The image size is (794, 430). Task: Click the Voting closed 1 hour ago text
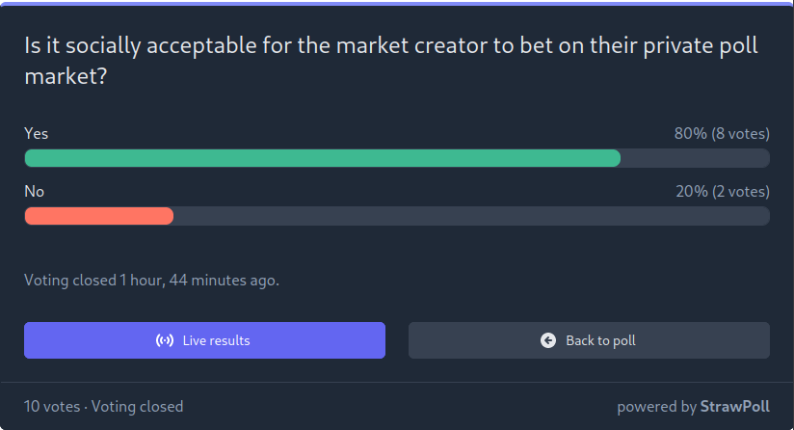[x=151, y=281]
